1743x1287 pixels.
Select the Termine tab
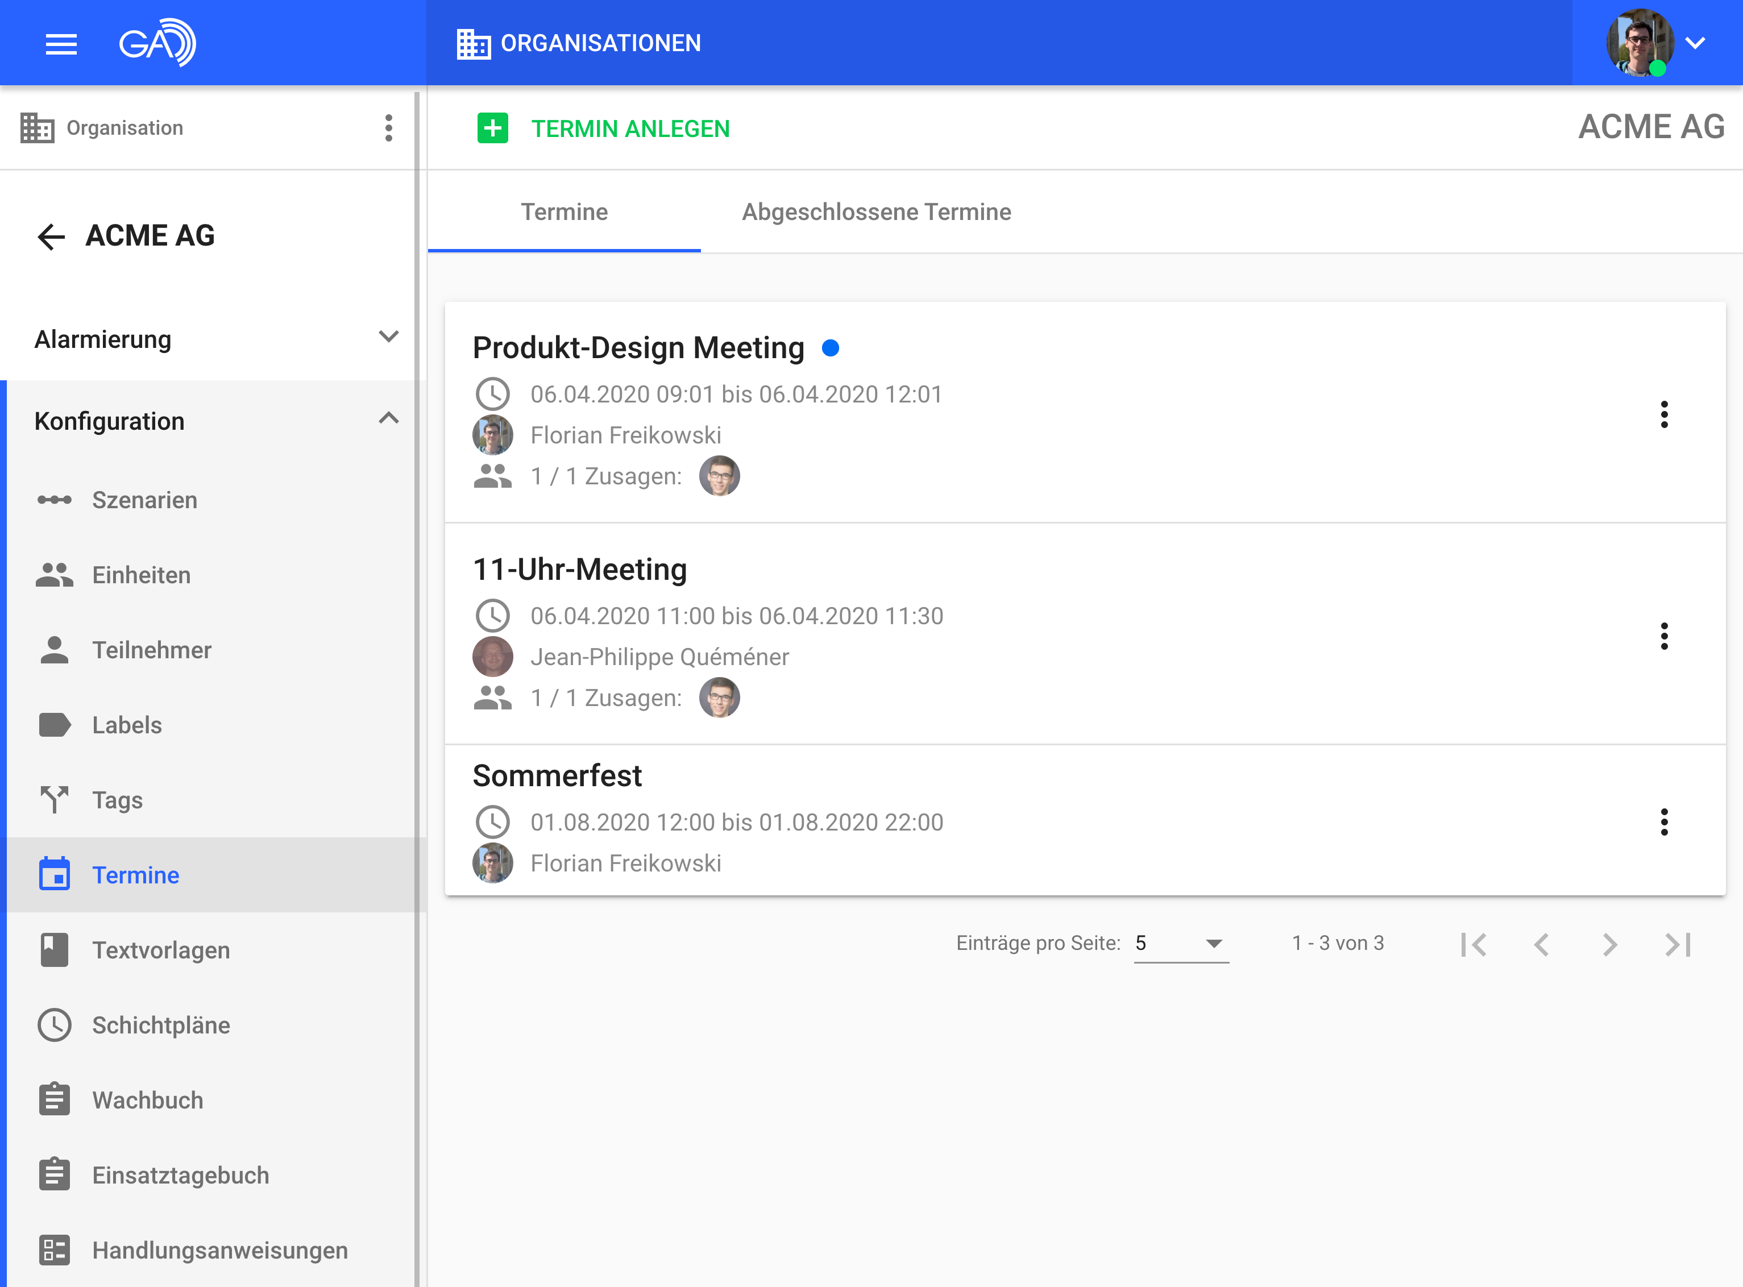pyautogui.click(x=563, y=212)
